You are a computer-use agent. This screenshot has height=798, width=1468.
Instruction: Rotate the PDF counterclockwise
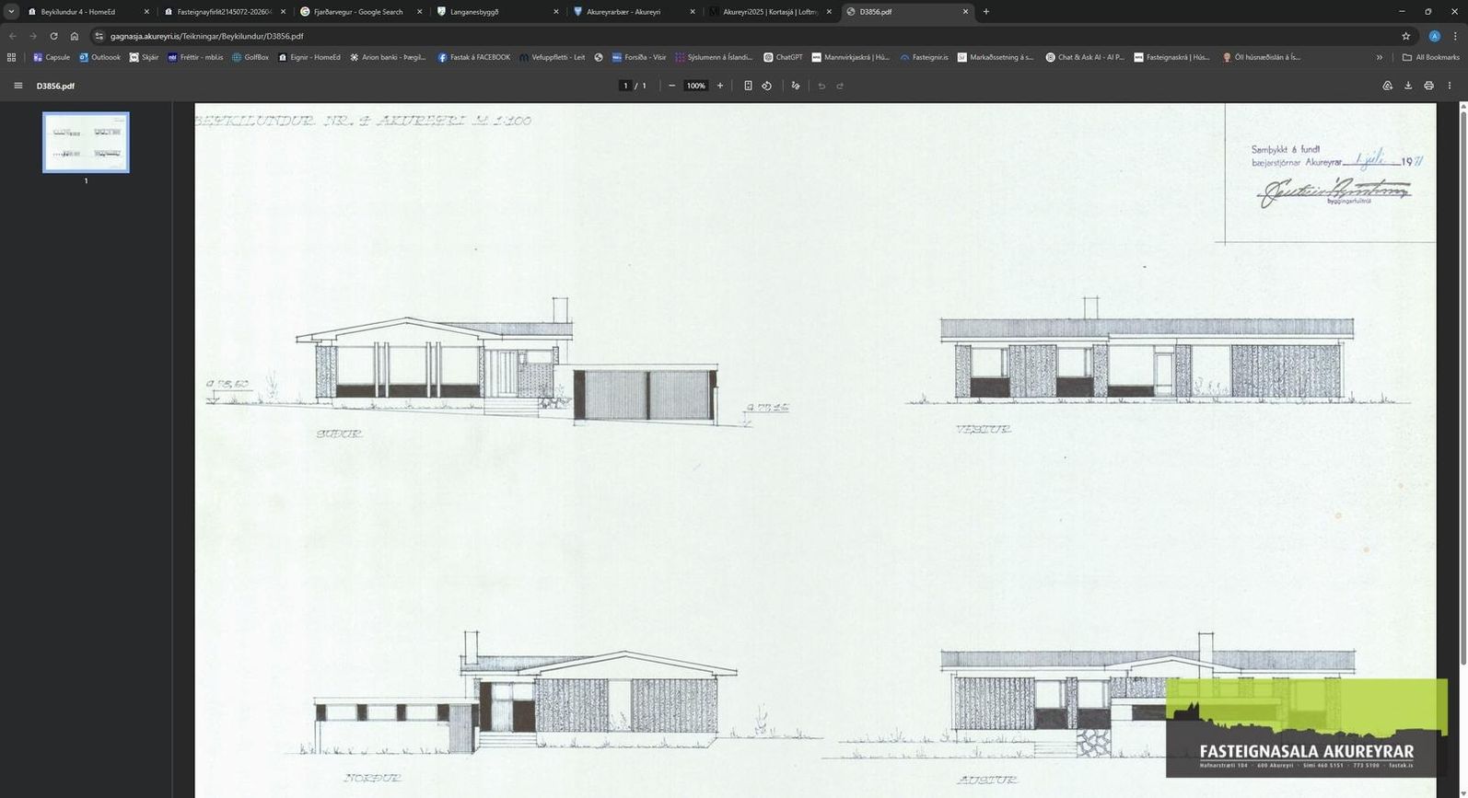click(x=767, y=86)
